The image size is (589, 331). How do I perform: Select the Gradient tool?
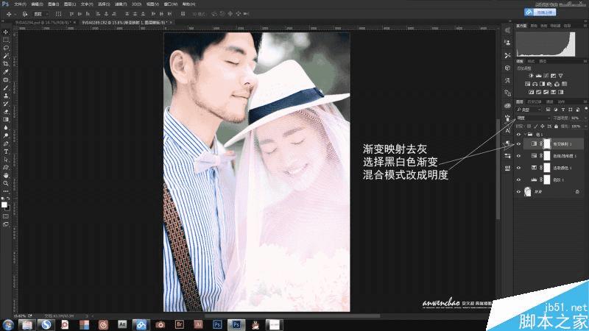click(x=6, y=119)
